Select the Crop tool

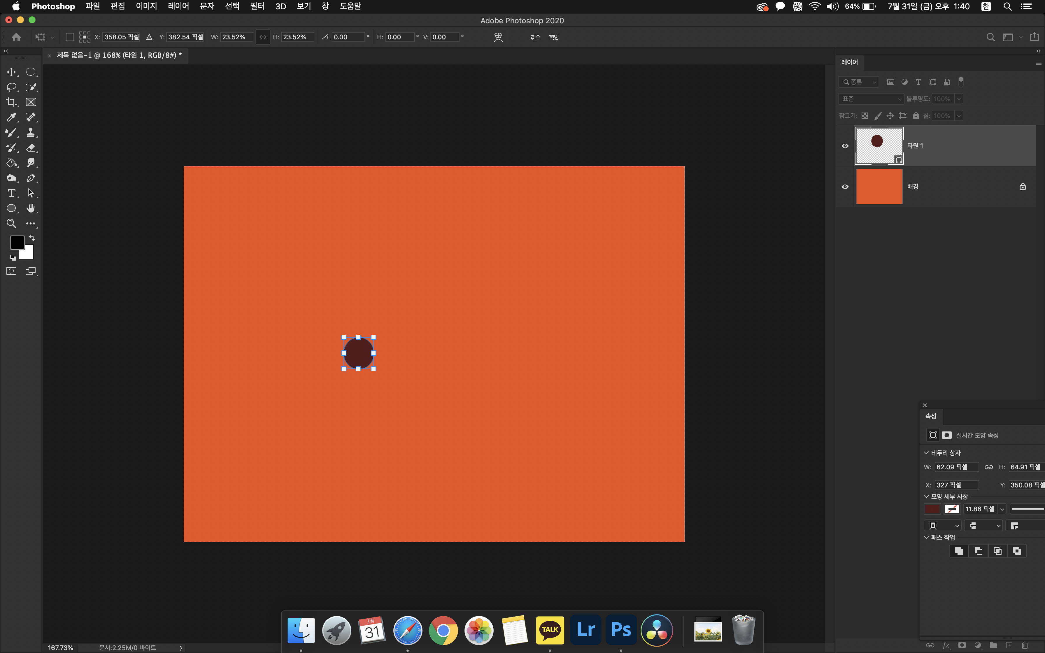[x=11, y=102]
